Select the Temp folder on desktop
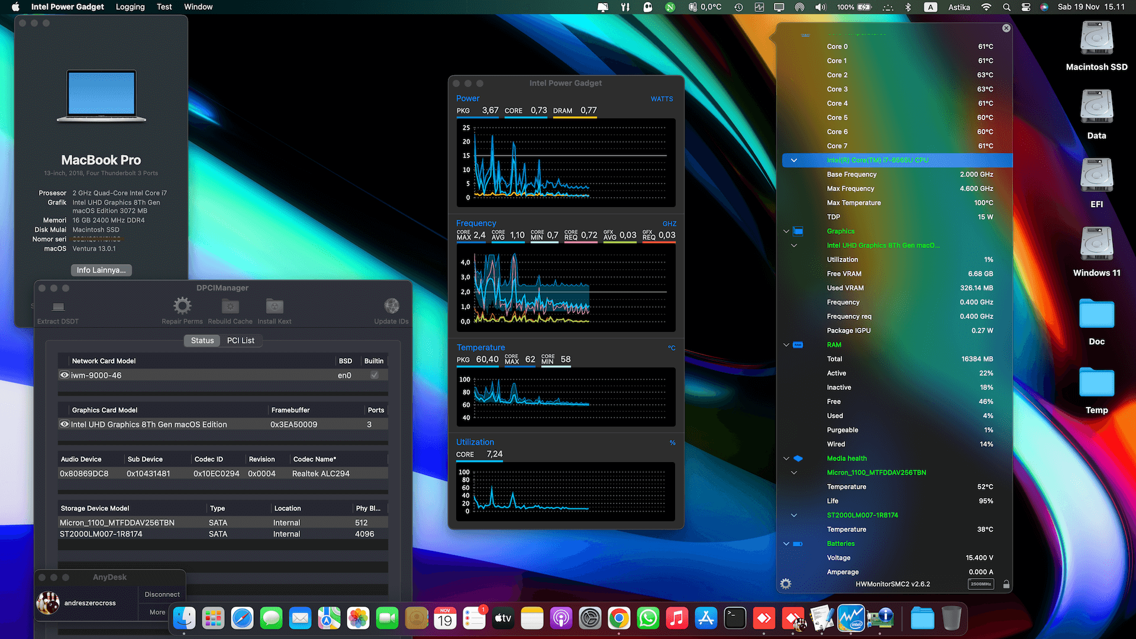The width and height of the screenshot is (1136, 639). pyautogui.click(x=1096, y=382)
